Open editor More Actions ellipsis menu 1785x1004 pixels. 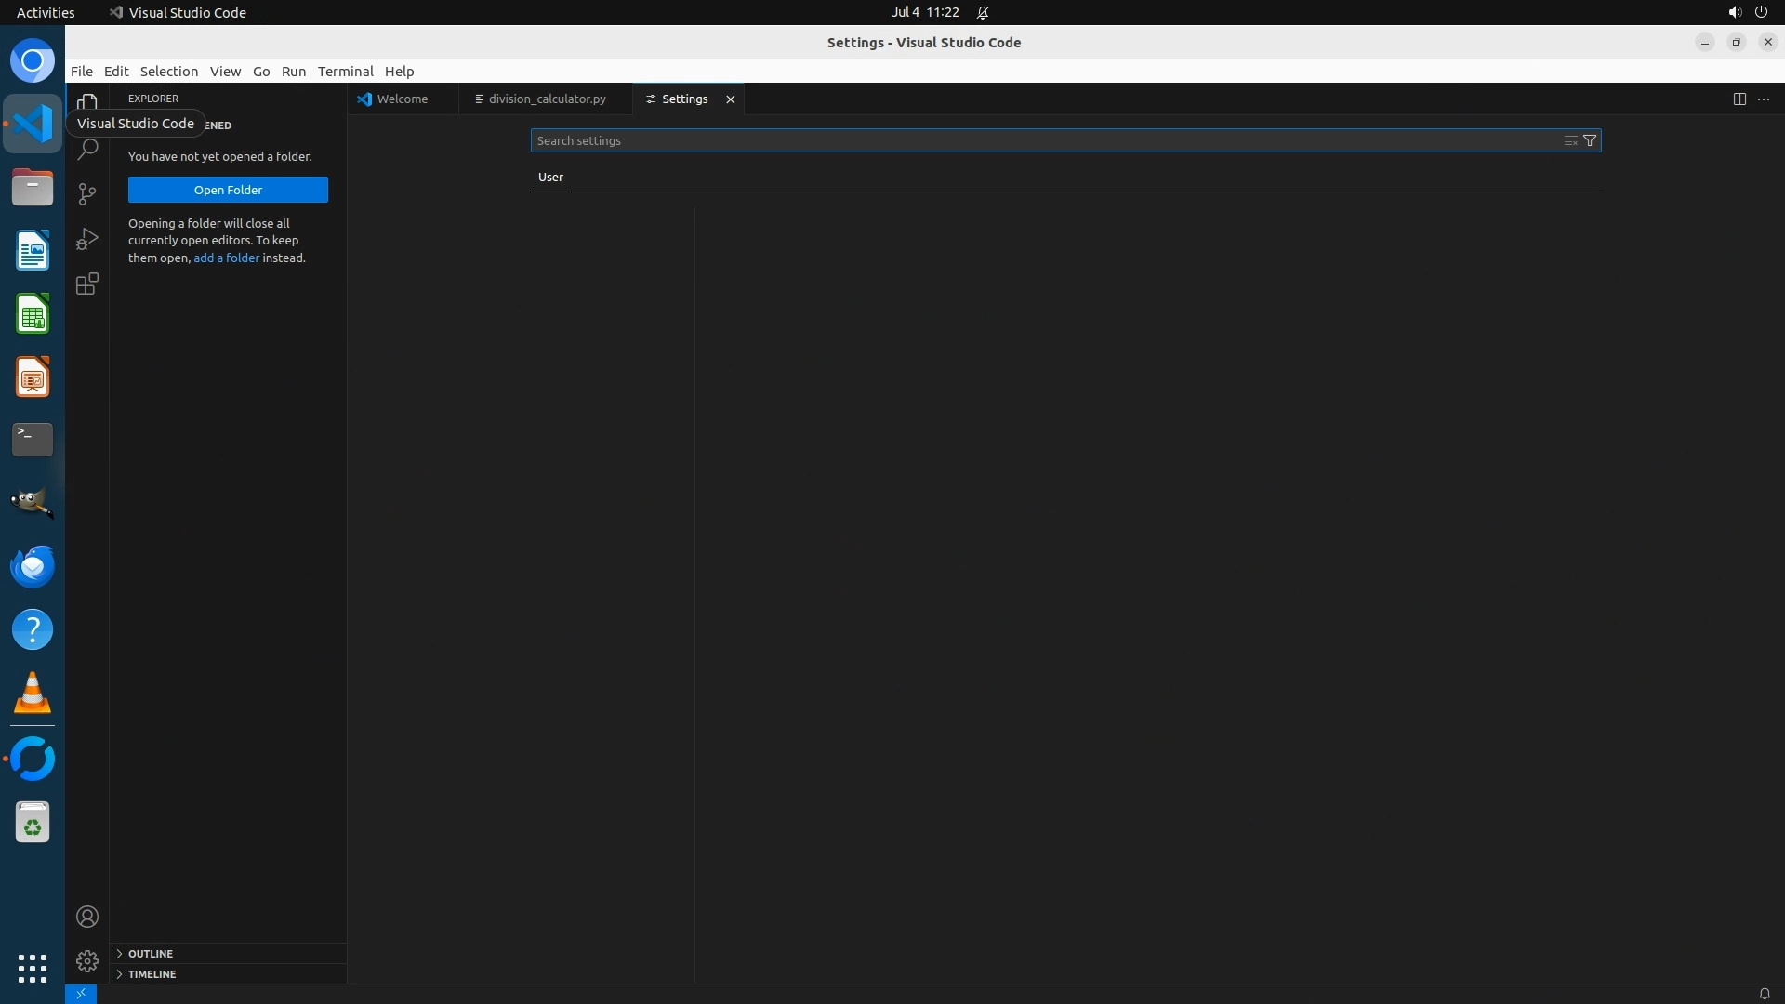(x=1764, y=99)
